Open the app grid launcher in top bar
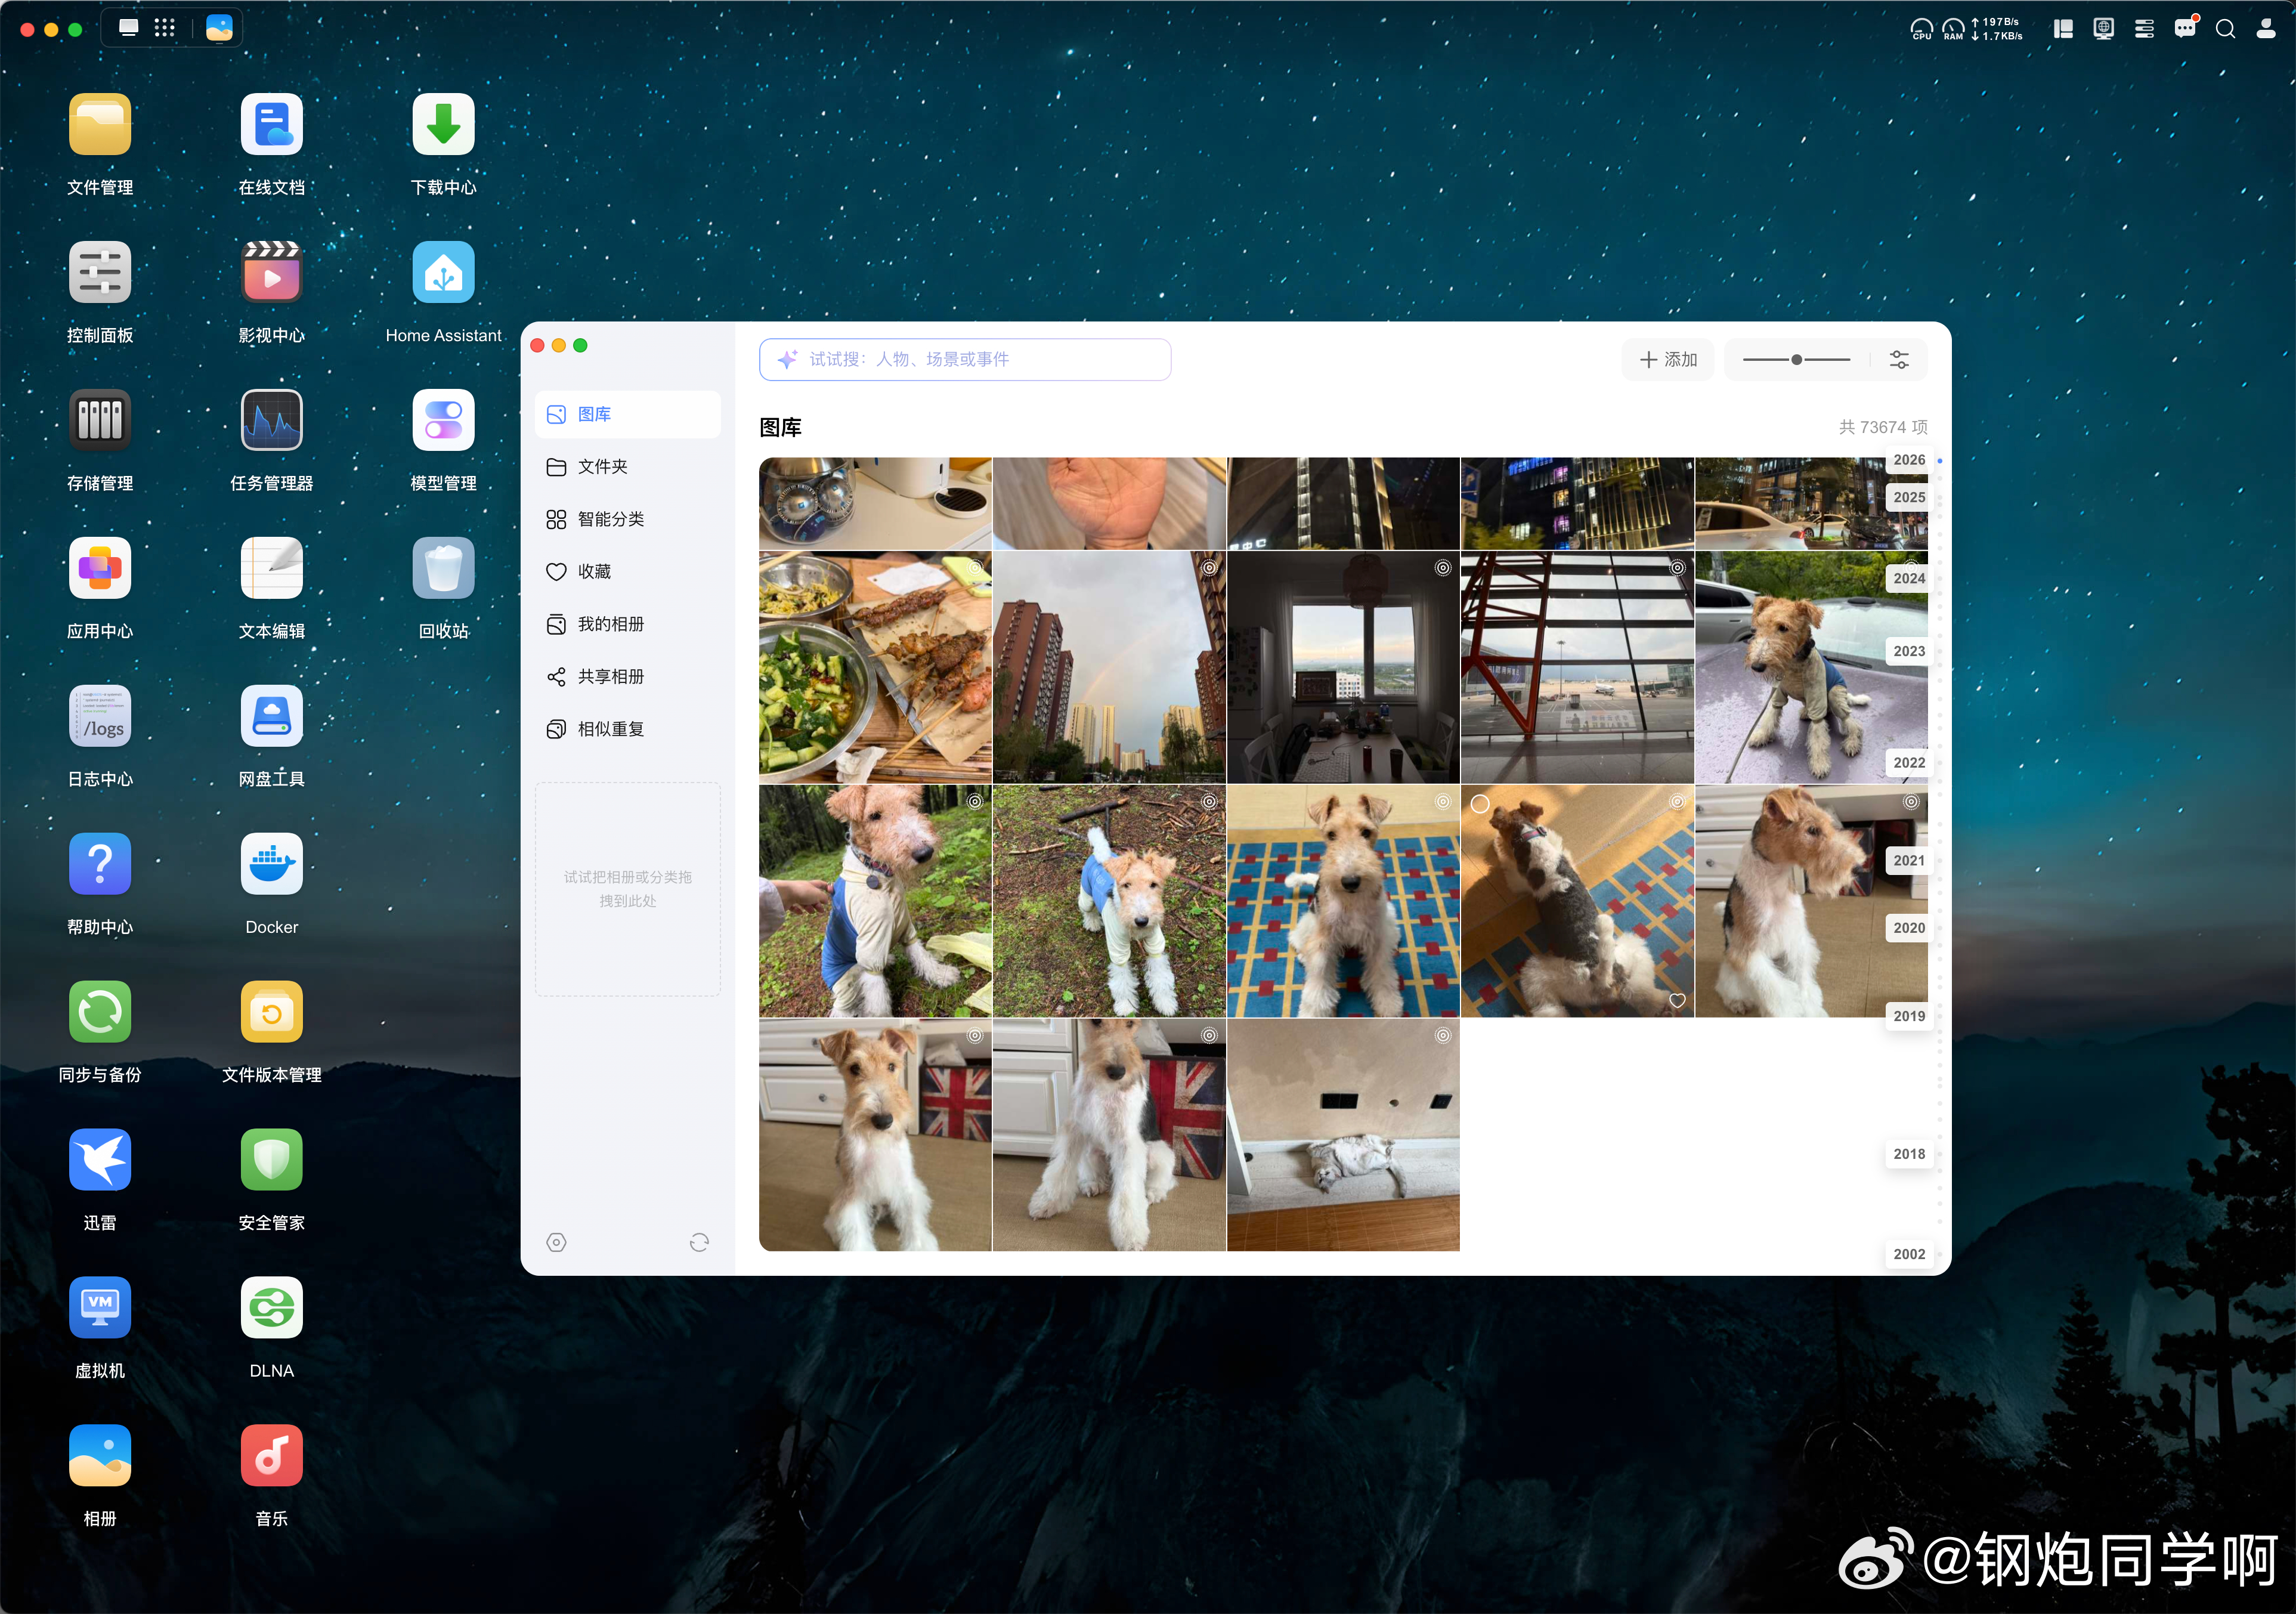The width and height of the screenshot is (2296, 1614). [165, 28]
